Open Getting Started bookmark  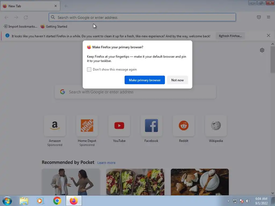click(54, 27)
